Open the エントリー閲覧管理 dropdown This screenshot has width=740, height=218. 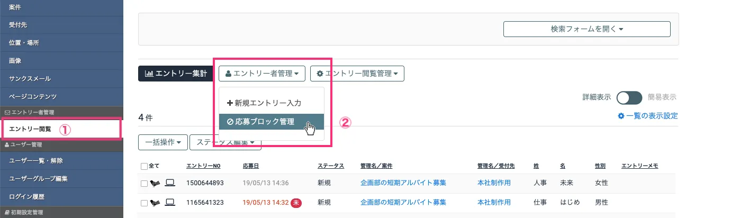click(x=357, y=74)
